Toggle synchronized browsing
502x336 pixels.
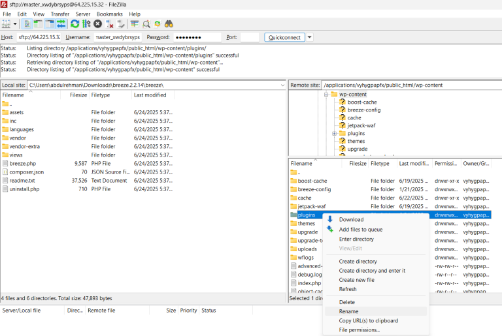tap(157, 24)
